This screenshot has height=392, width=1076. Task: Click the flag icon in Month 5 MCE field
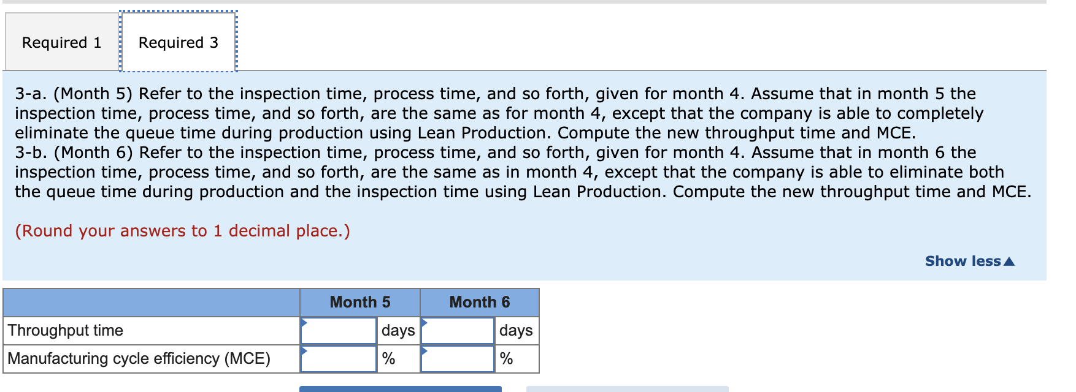click(305, 351)
